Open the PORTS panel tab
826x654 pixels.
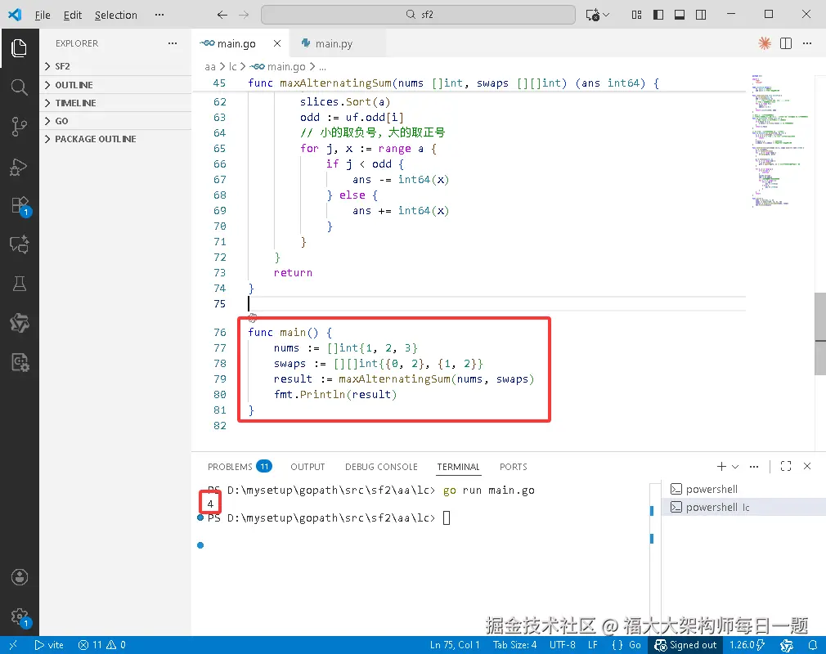click(513, 467)
